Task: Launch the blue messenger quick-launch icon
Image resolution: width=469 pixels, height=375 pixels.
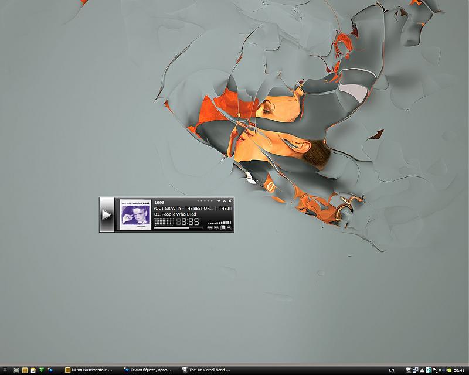Action: pos(50,370)
